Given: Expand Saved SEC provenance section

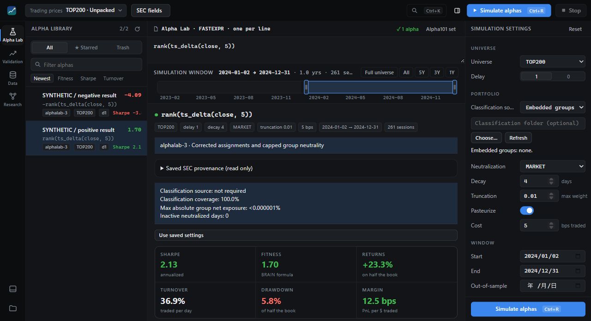Looking at the screenshot, I should pos(306,168).
